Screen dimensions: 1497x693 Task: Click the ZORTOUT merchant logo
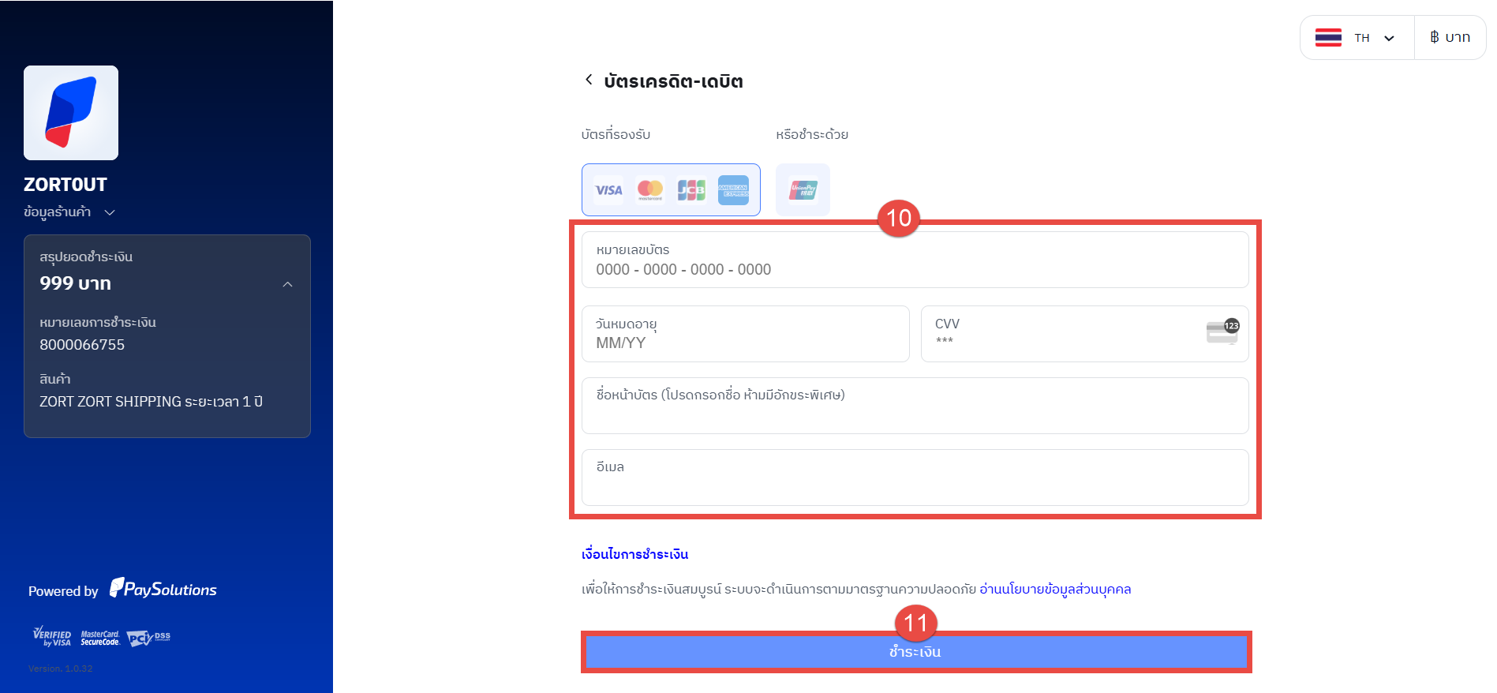click(x=71, y=113)
